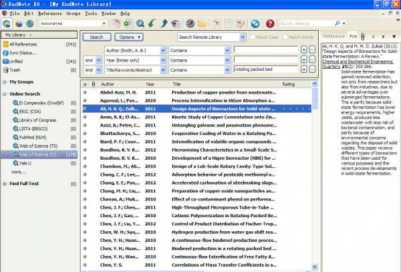Set rating dots on selected Ali, H. K. Q. row
Image resolution: width=401 pixels, height=272 pixels.
tap(297, 109)
